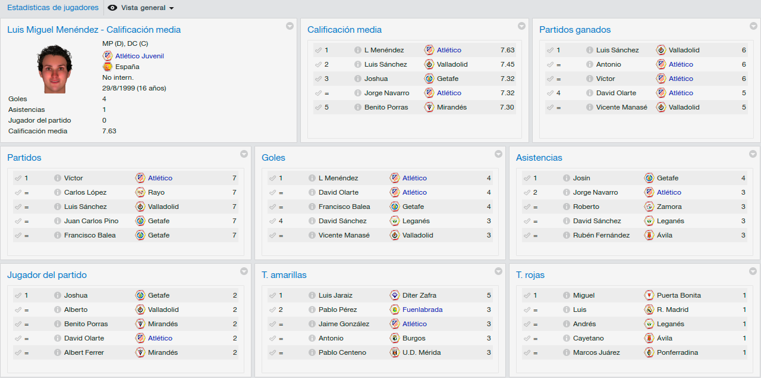Open dropdown arrow of Goles panel
761x378 pixels.
(x=498, y=154)
